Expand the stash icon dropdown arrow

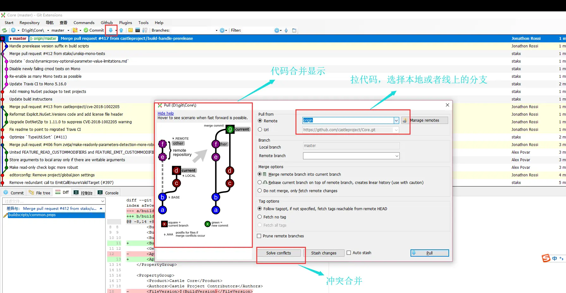(x=80, y=30)
